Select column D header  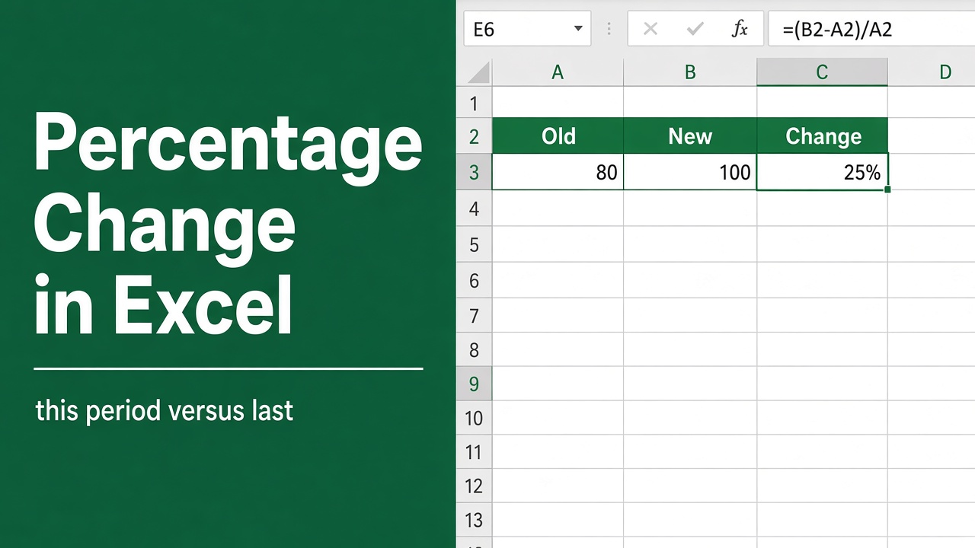[932, 72]
